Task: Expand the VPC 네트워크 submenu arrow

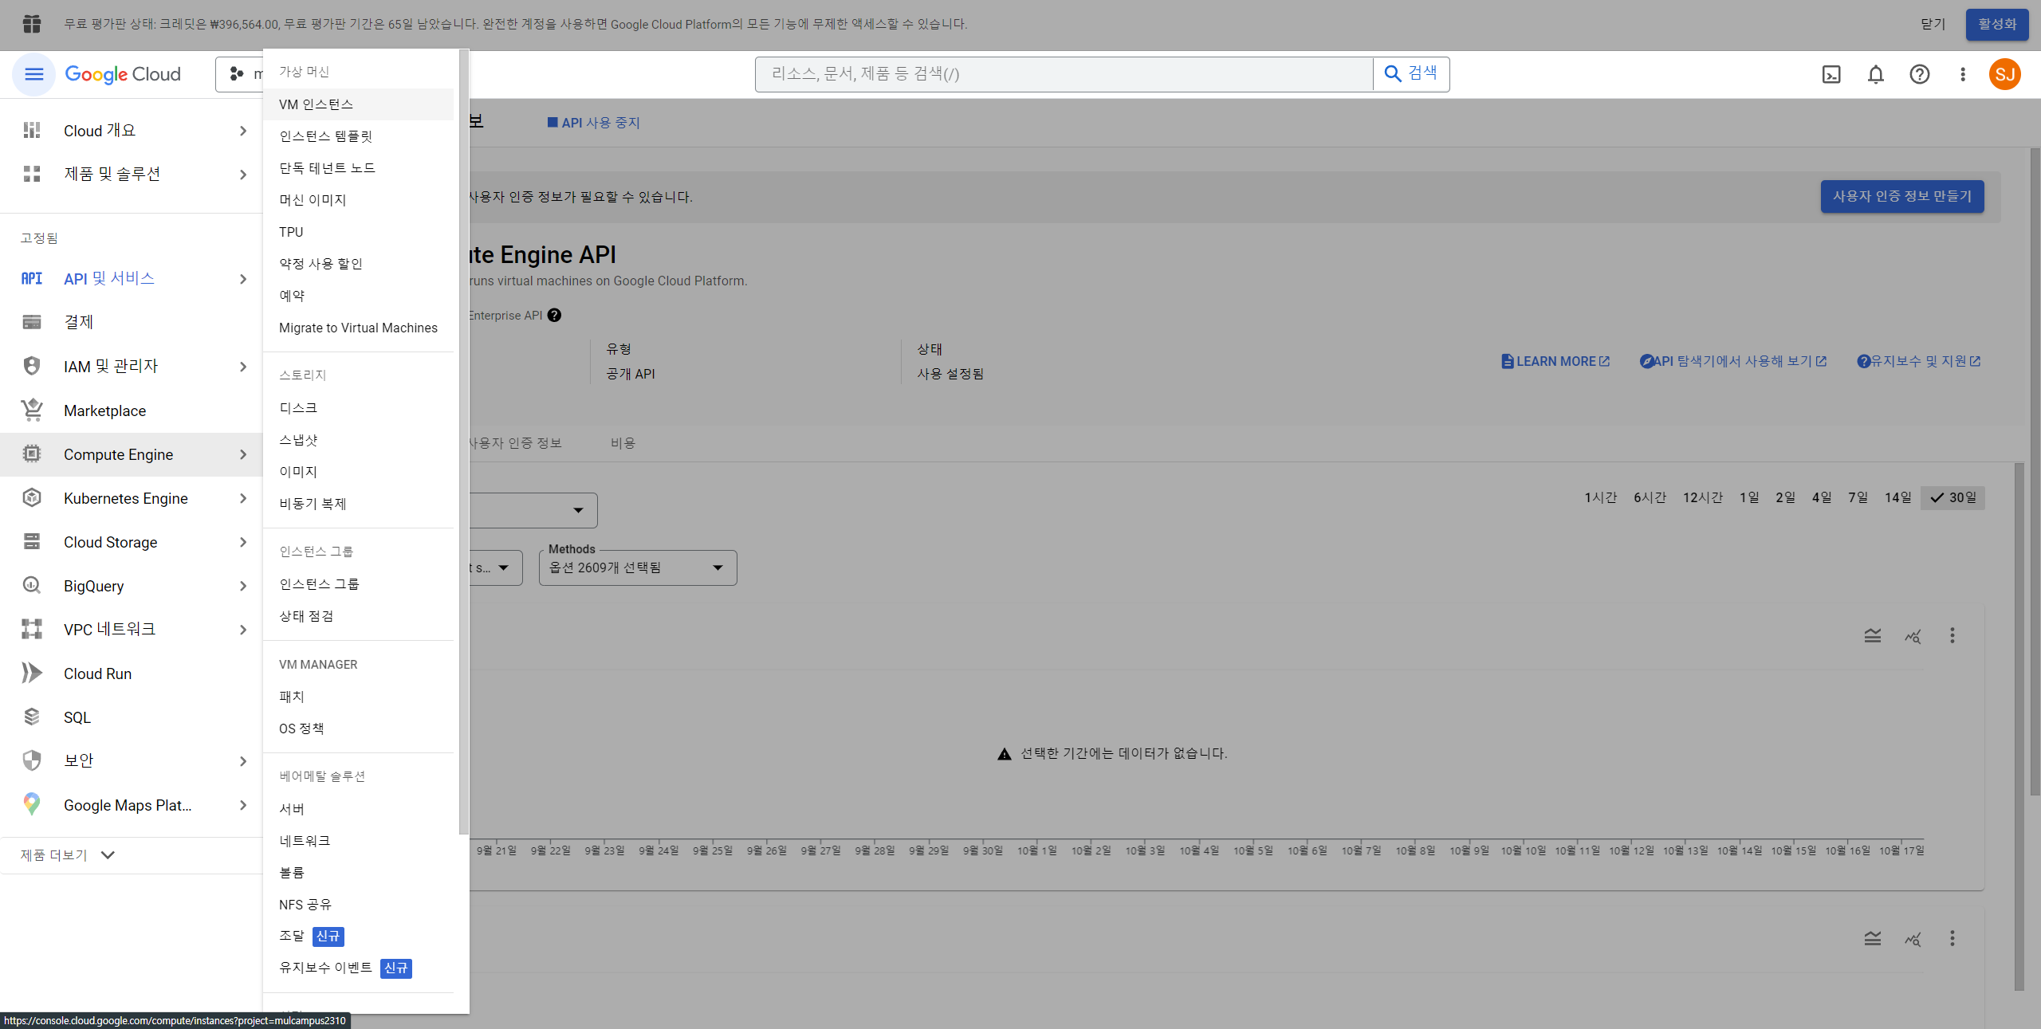Action: tap(243, 630)
